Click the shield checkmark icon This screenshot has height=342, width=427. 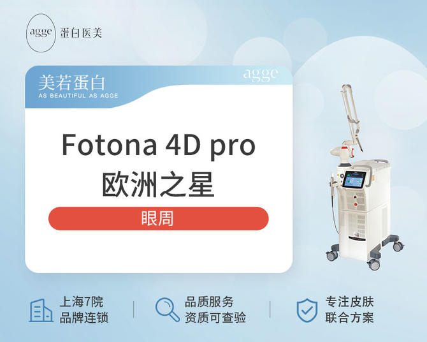(x=307, y=310)
